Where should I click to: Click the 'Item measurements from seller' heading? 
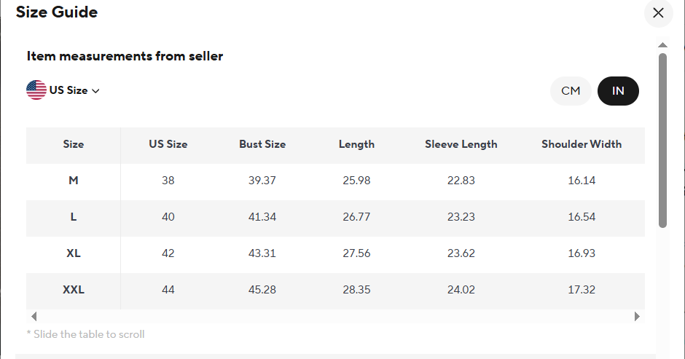coord(125,56)
